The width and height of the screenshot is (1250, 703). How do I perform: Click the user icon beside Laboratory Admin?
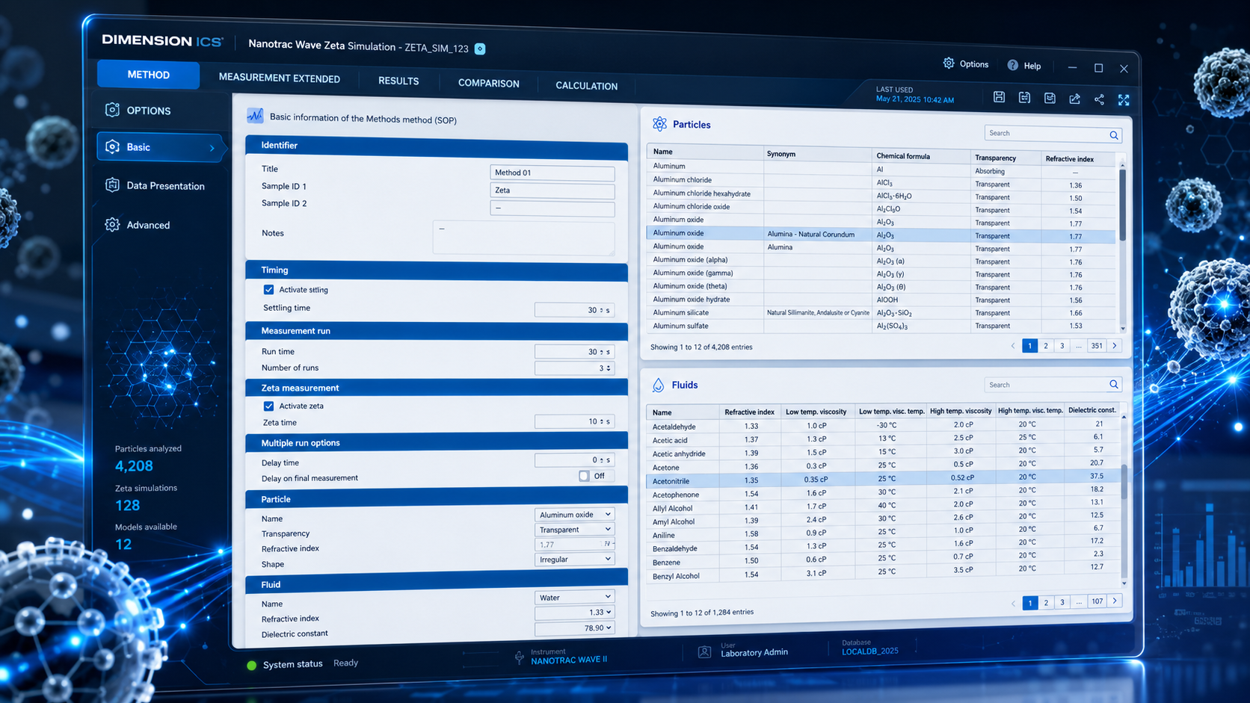pyautogui.click(x=704, y=651)
